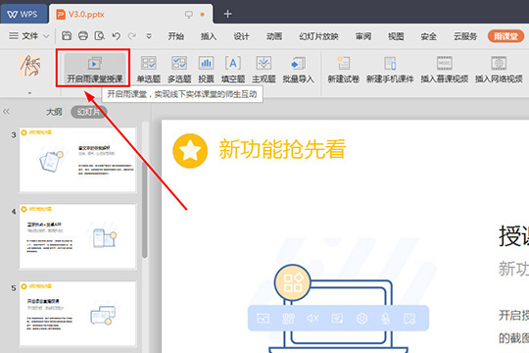This screenshot has width=529, height=353.
Task: Expand the dropdown arrow under the avatar
Action: tap(29, 93)
